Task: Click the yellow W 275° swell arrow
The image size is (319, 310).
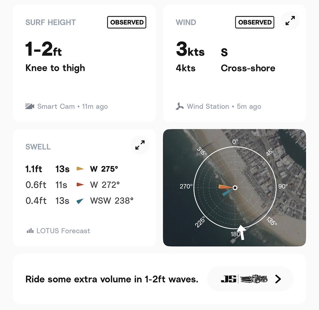Action: click(80, 169)
